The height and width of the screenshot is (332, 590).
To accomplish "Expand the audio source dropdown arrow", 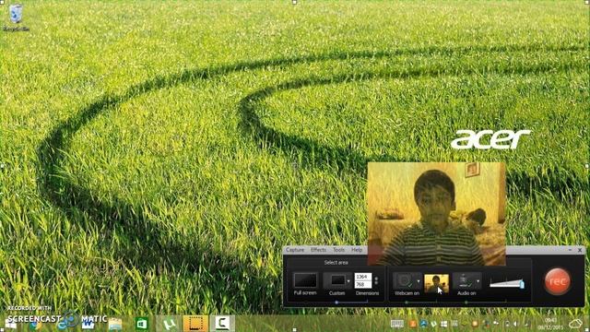I will tap(478, 281).
